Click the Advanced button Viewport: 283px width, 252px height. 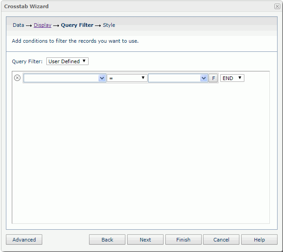coord(24,240)
